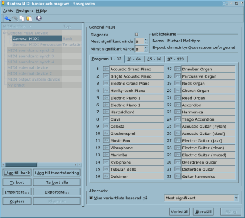Click the Exportera... button

tap(57, 192)
